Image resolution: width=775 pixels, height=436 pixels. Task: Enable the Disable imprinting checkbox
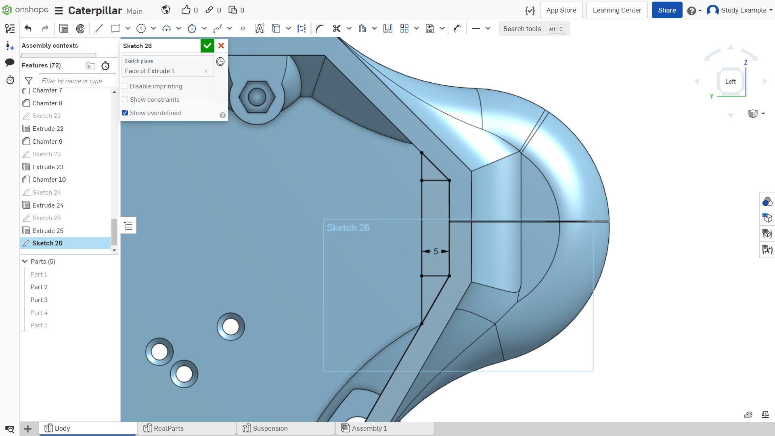tap(125, 86)
